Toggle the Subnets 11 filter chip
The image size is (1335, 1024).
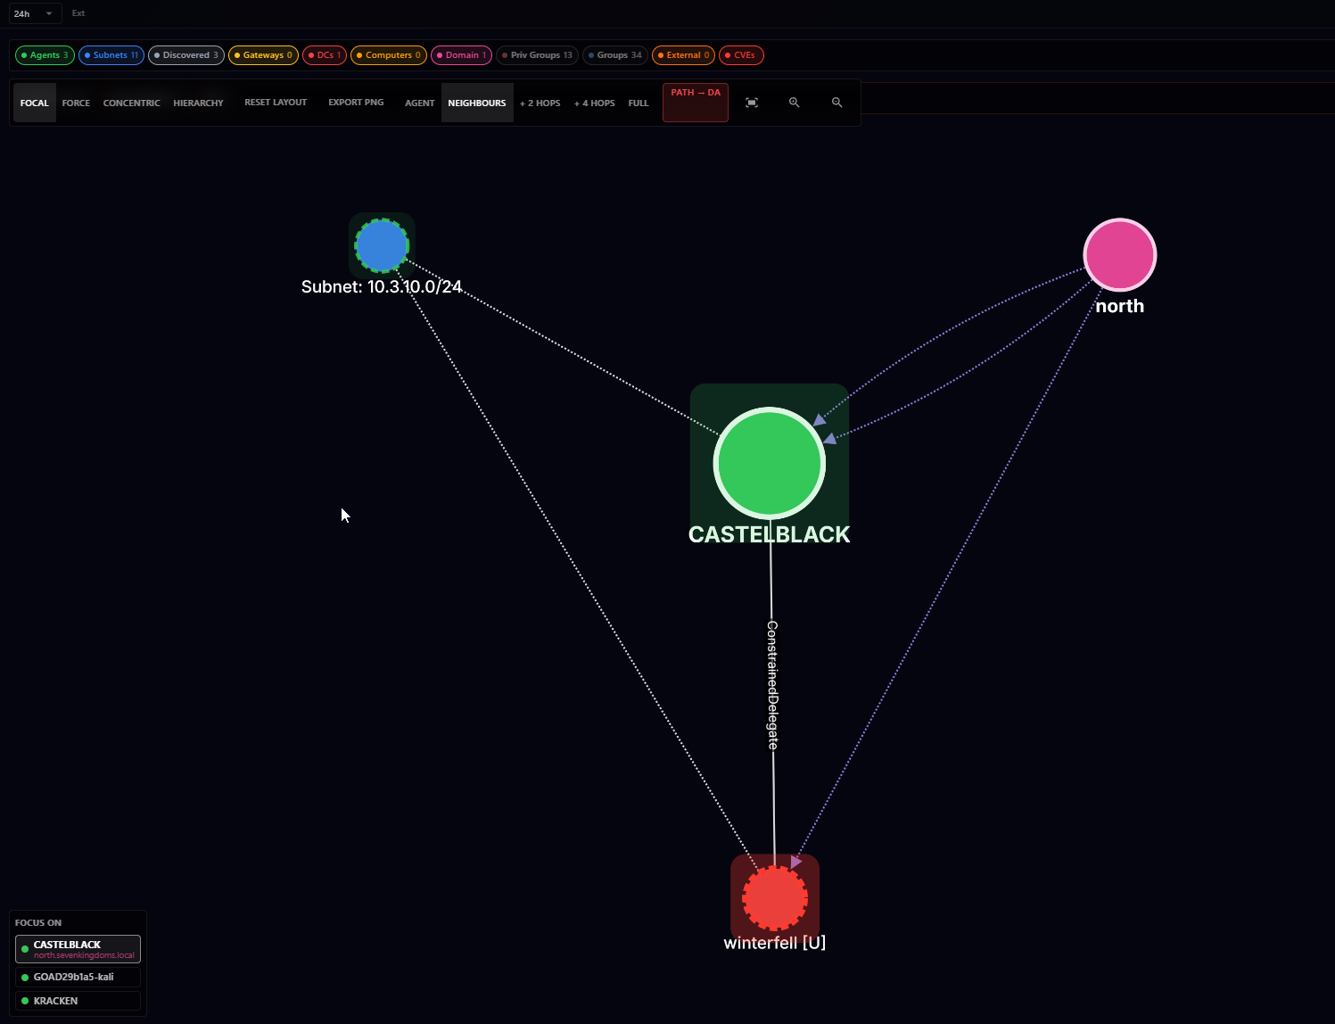pyautogui.click(x=111, y=55)
